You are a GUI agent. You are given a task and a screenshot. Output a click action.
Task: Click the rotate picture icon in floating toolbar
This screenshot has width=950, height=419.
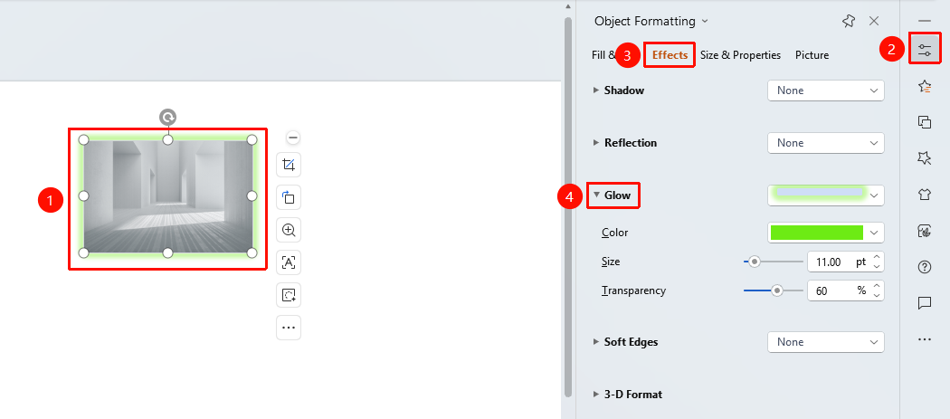click(x=289, y=197)
